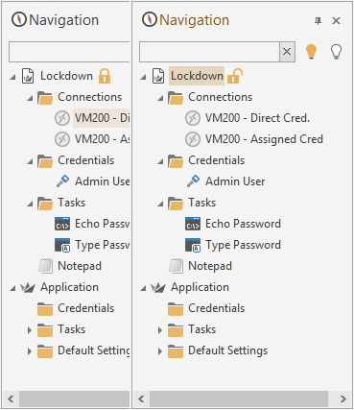Click the Lockdown document icon in right panel

(x=158, y=76)
